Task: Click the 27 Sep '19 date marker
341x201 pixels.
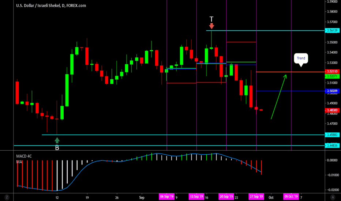Action: 256,197
